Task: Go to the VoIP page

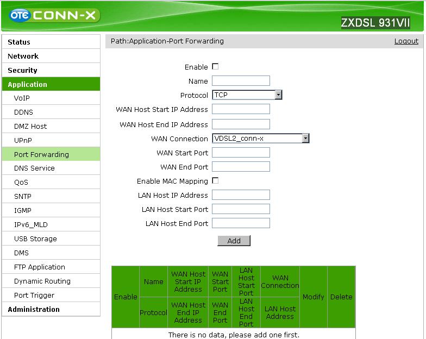Action: (51, 98)
